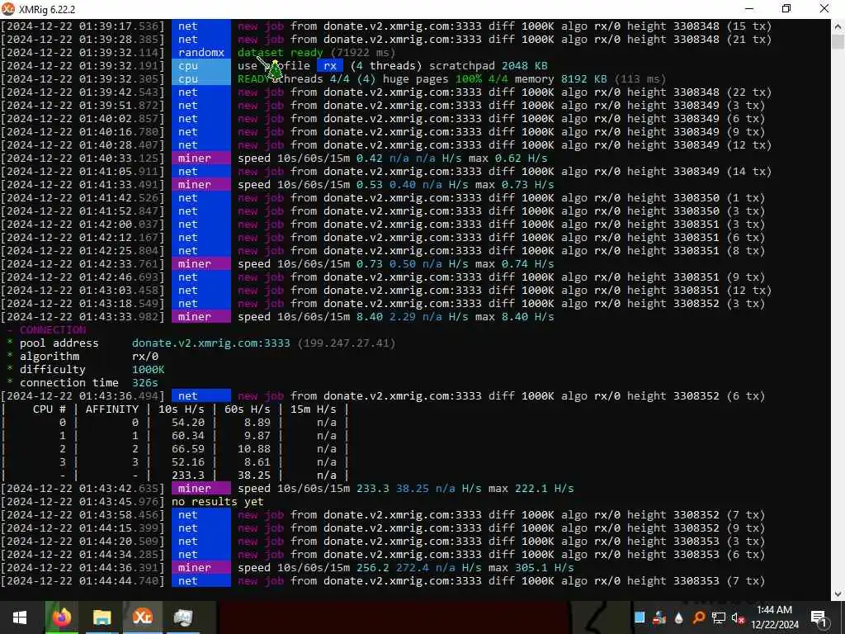Image resolution: width=845 pixels, height=634 pixels.
Task: Click 'memory 8192 KB' text
Action: 561,78
